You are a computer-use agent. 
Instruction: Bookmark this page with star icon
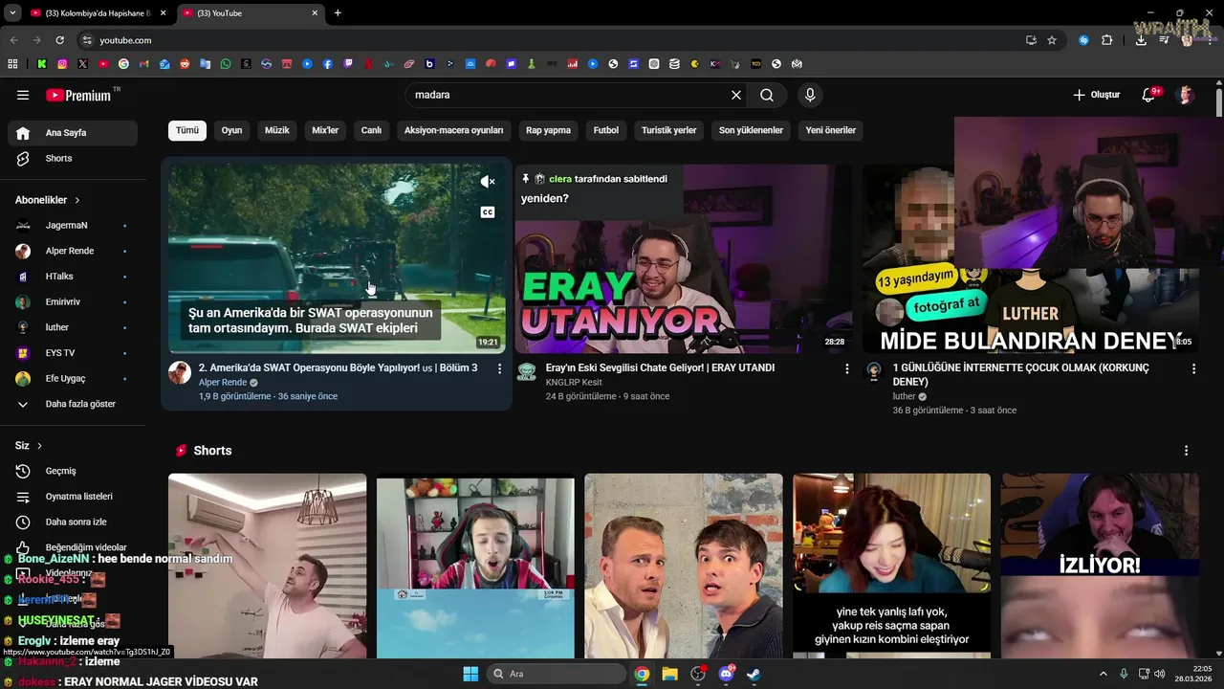(x=1052, y=40)
